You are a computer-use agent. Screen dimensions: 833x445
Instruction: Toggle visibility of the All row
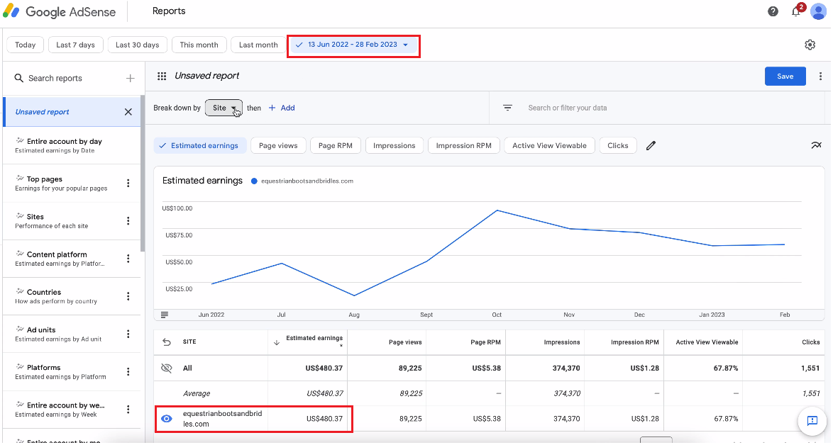pyautogui.click(x=167, y=368)
